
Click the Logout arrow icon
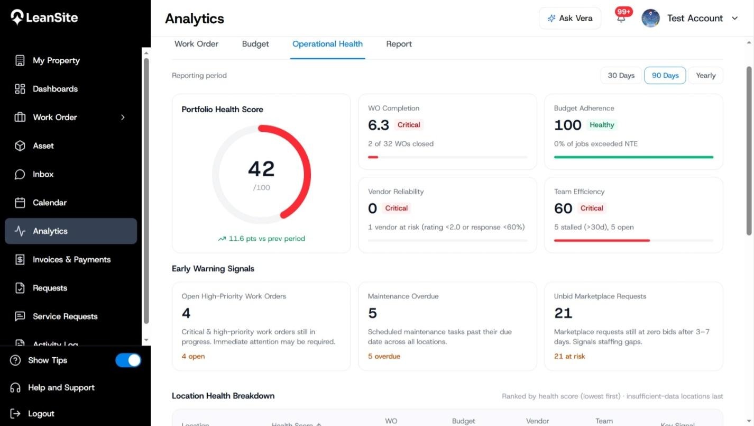click(x=15, y=414)
